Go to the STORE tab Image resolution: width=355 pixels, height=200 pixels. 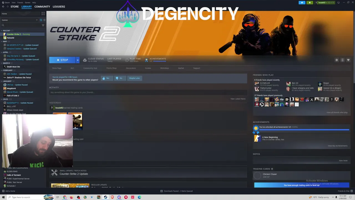click(15, 7)
